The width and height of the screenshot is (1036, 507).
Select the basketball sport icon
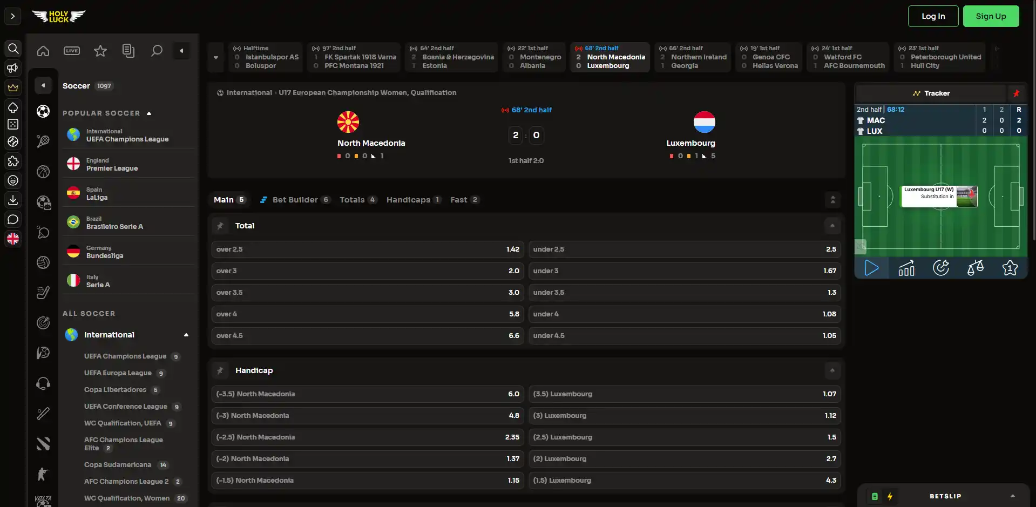[43, 172]
